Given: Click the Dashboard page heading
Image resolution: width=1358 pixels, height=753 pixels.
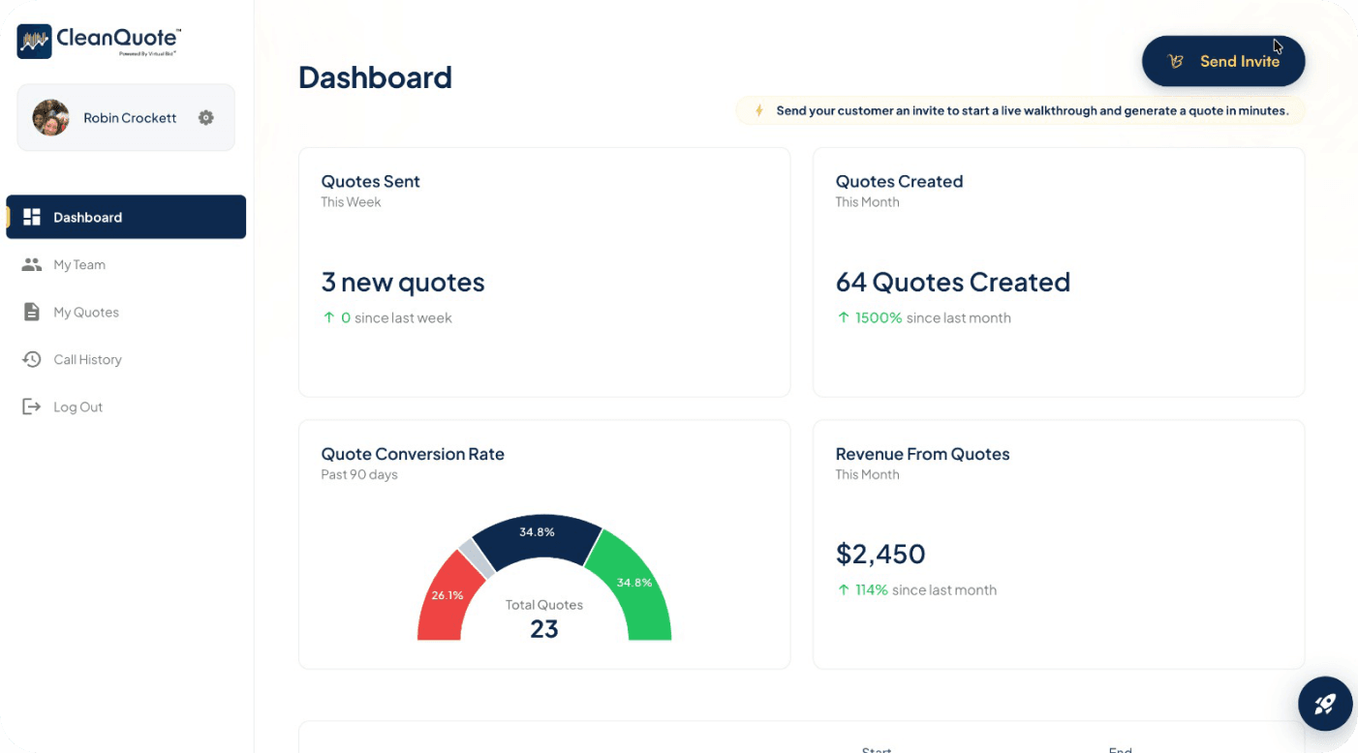Looking at the screenshot, I should click(375, 77).
